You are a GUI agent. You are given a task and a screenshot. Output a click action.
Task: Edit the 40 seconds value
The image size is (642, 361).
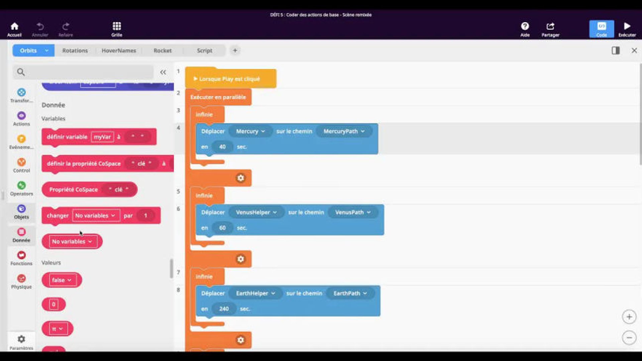(x=222, y=147)
